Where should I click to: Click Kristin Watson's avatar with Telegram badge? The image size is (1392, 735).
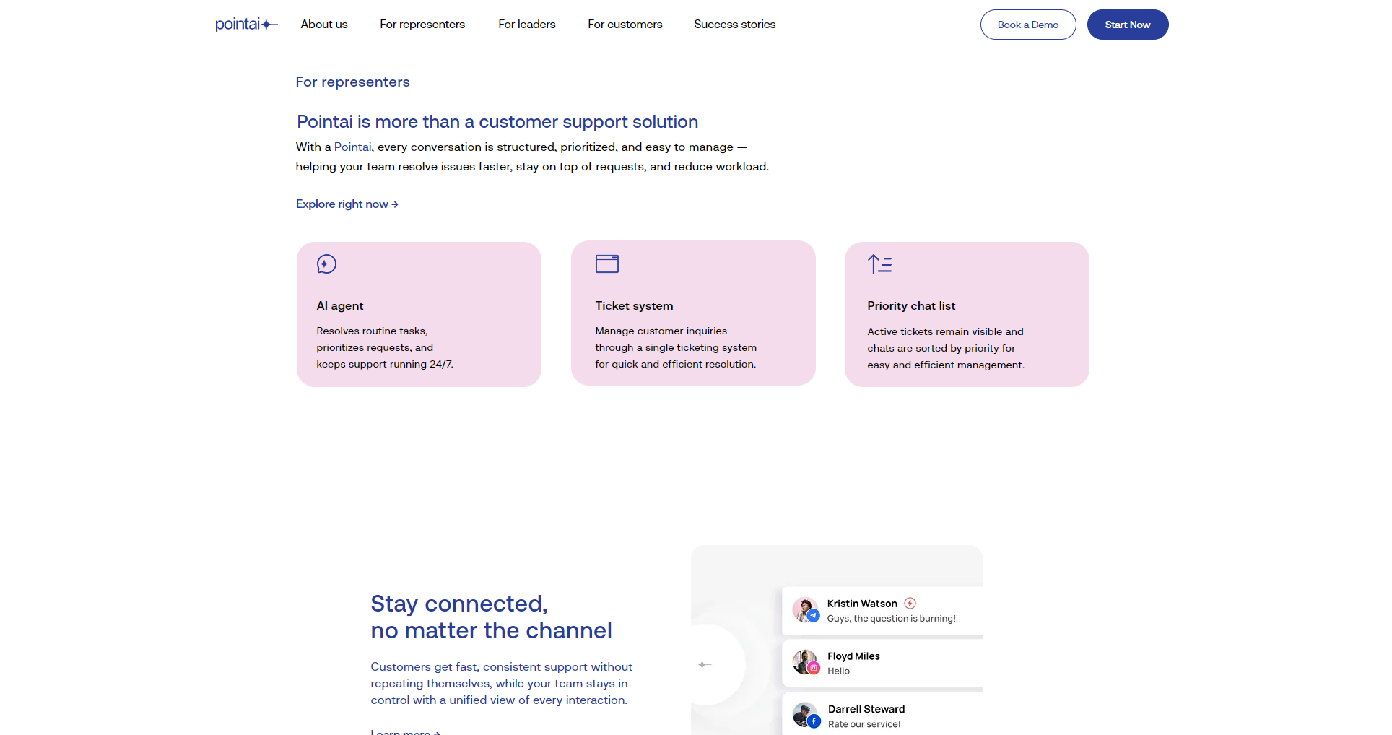pyautogui.click(x=805, y=610)
